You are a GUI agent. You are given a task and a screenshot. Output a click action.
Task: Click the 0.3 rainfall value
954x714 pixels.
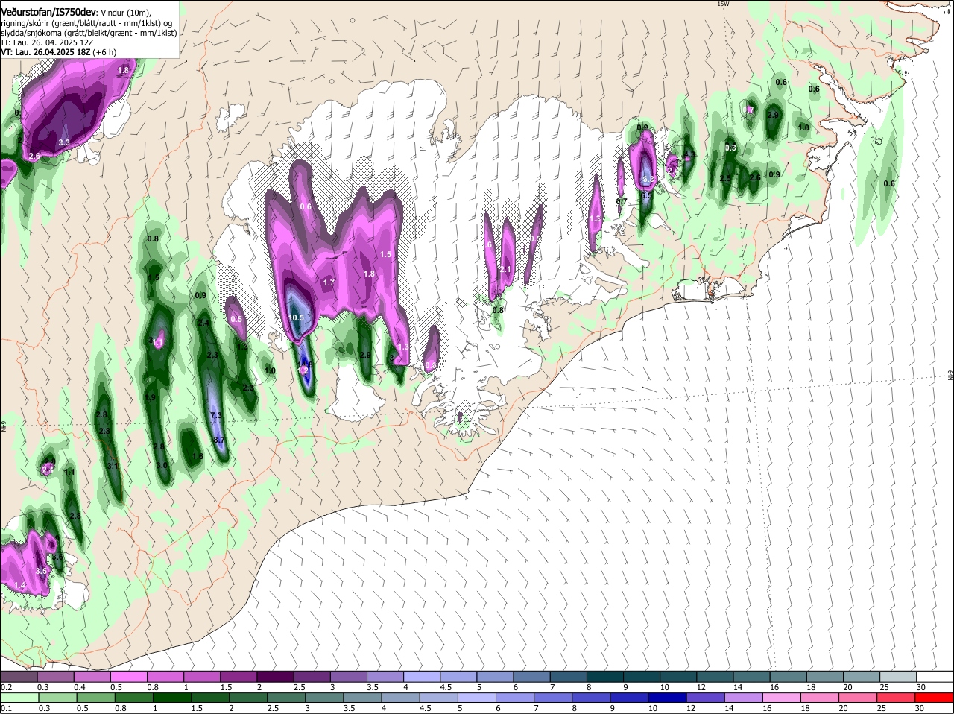click(731, 148)
